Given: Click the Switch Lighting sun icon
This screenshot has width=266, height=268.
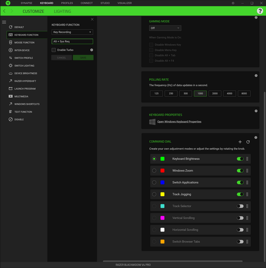Looking at the screenshot, I should click(x=11, y=66).
